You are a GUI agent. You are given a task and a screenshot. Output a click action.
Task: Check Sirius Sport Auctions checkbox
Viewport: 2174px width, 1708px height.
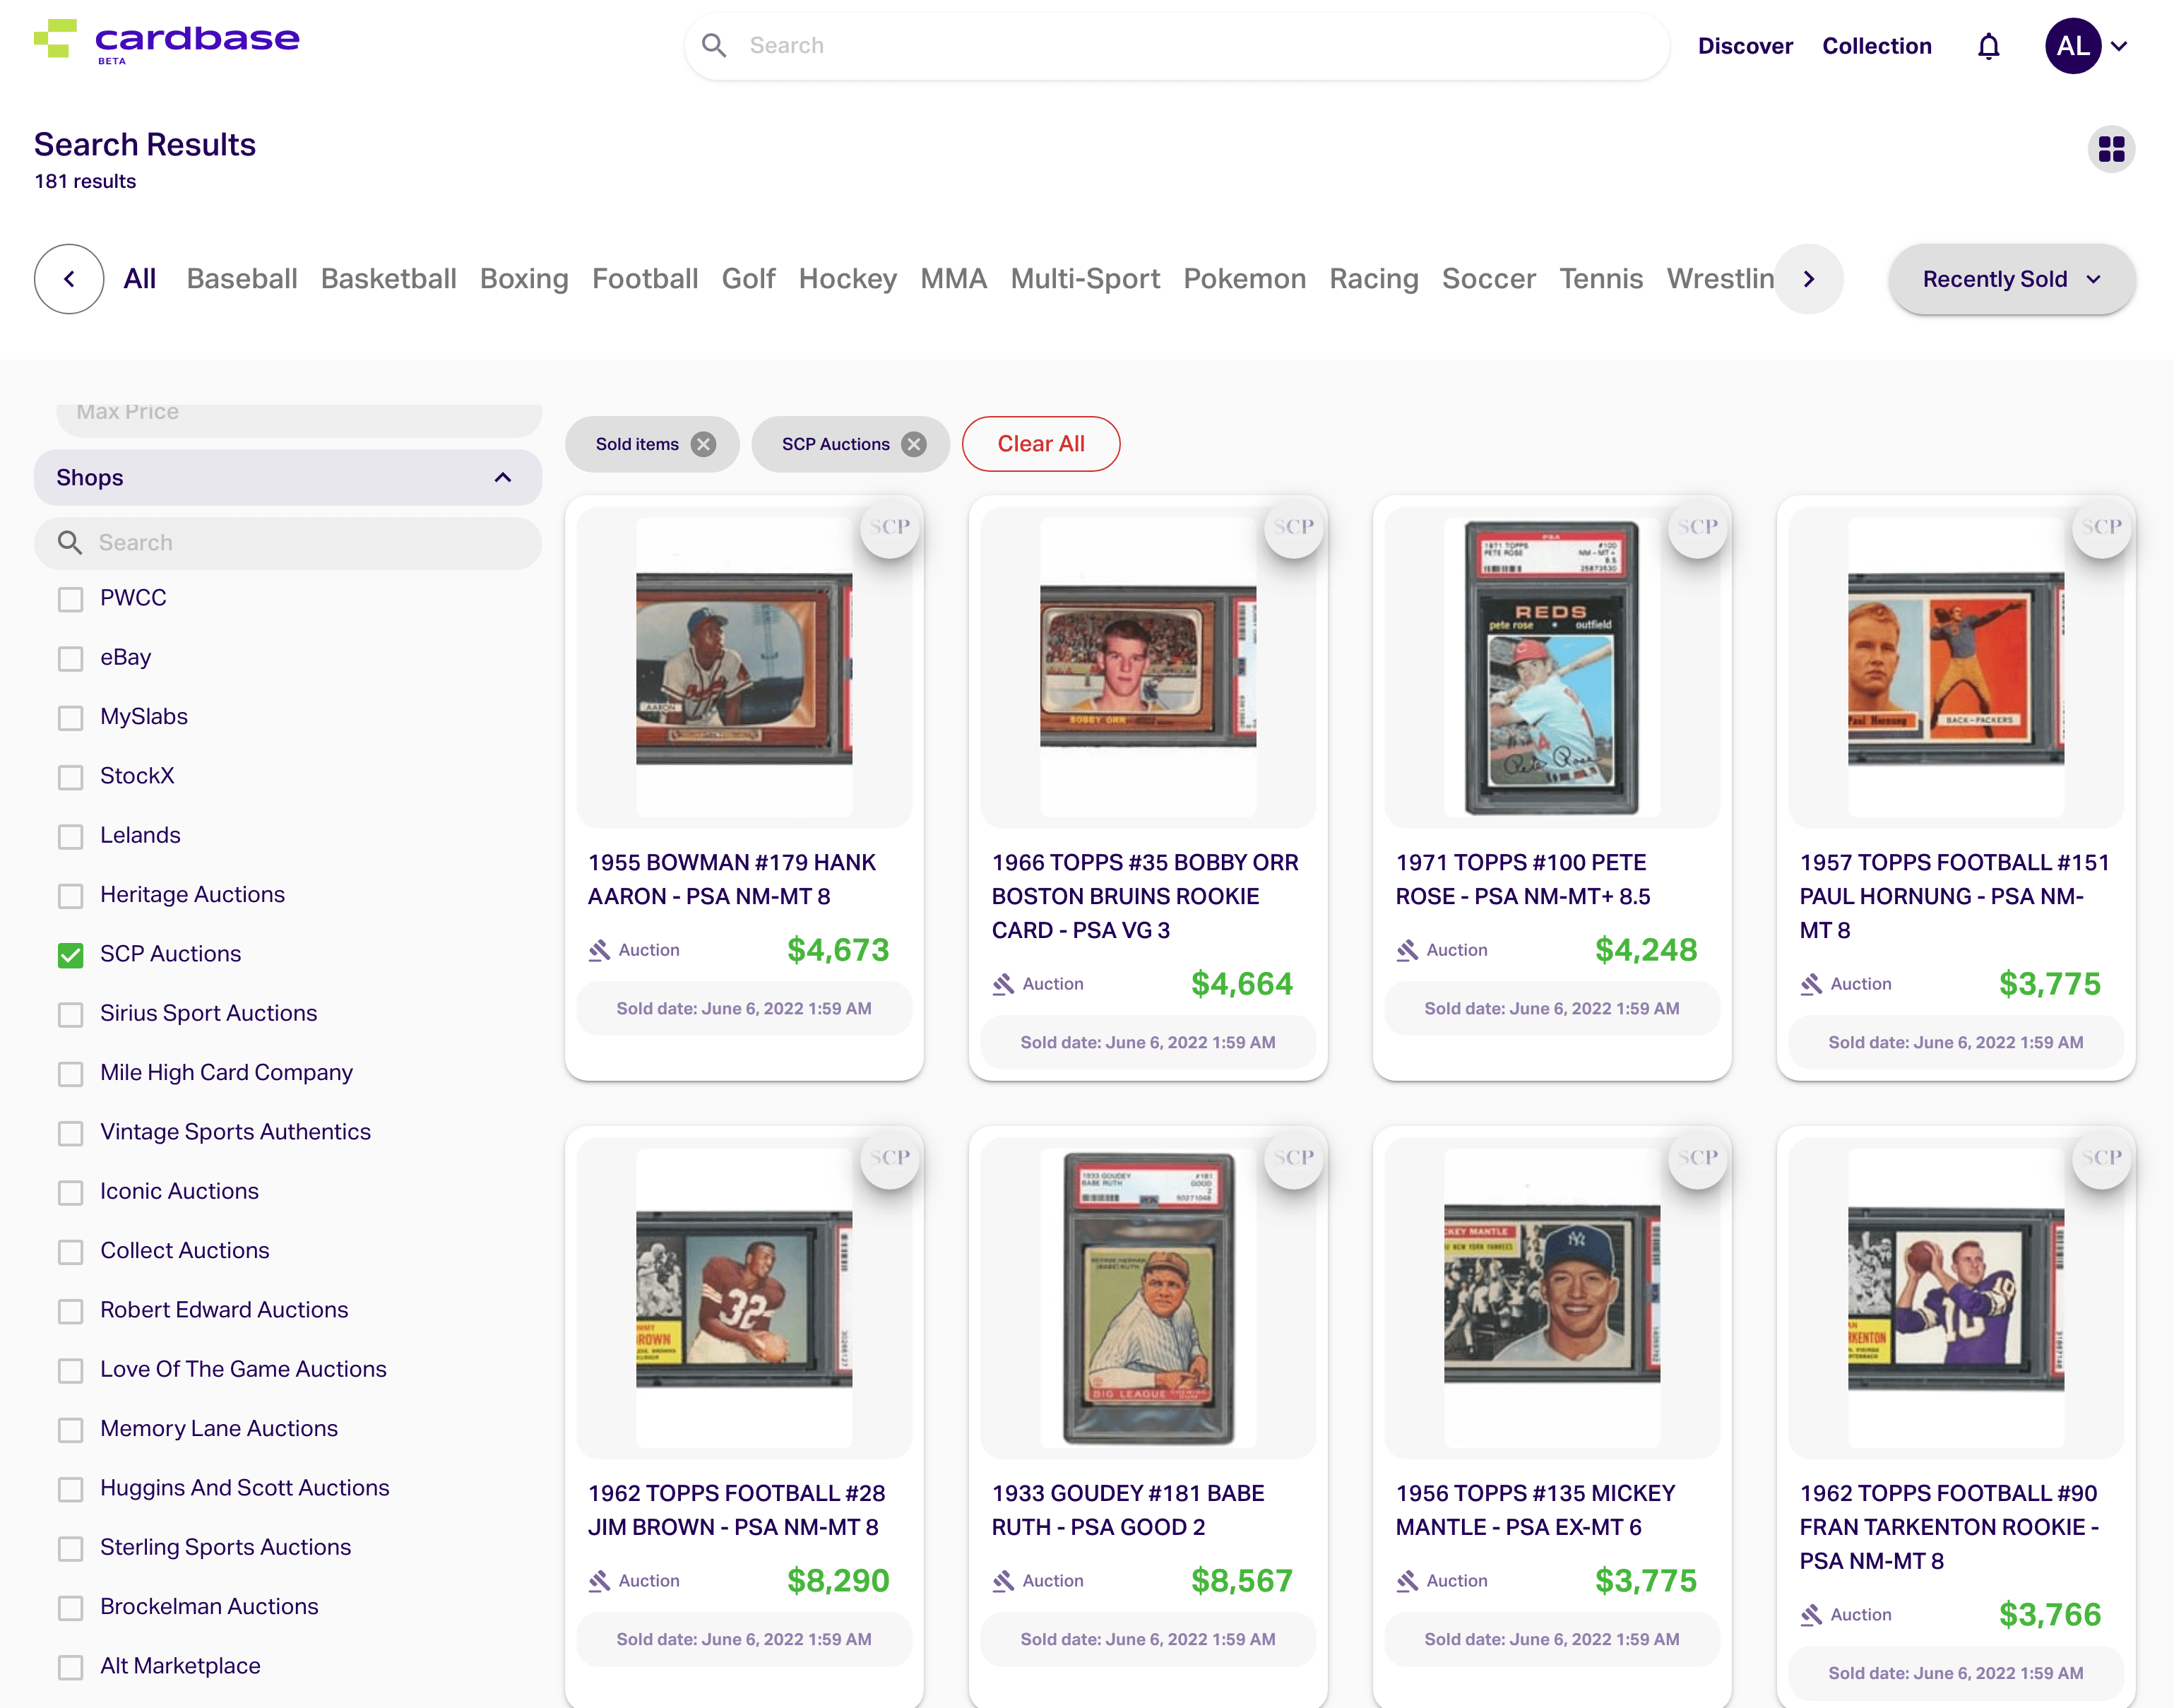point(70,1014)
